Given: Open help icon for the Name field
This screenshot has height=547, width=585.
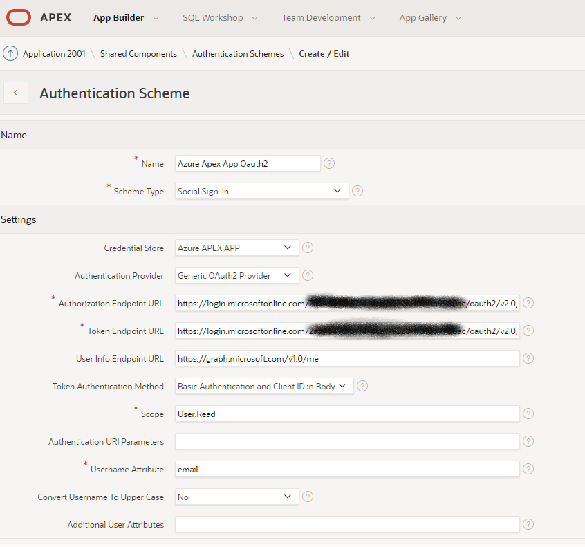Looking at the screenshot, I should point(329,163).
